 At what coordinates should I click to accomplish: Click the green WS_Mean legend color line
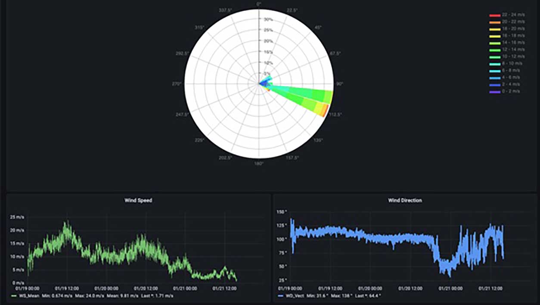click(x=13, y=296)
